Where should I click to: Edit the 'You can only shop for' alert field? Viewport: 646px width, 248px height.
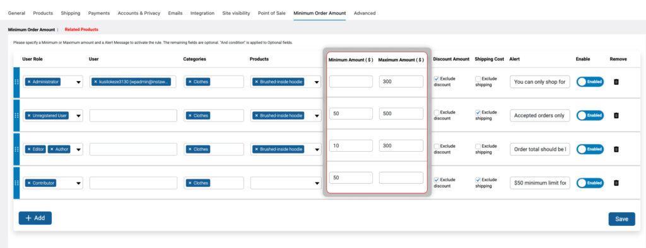point(540,82)
